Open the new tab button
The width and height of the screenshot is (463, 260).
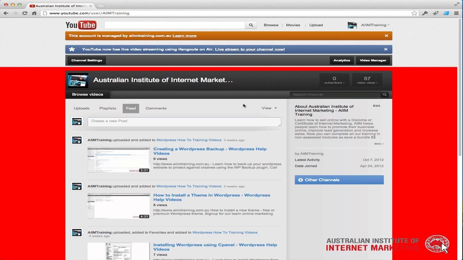[x=100, y=6]
